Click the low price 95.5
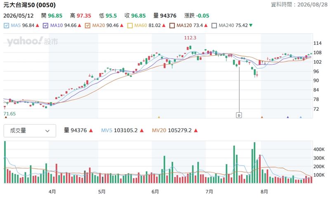 (x=111, y=16)
